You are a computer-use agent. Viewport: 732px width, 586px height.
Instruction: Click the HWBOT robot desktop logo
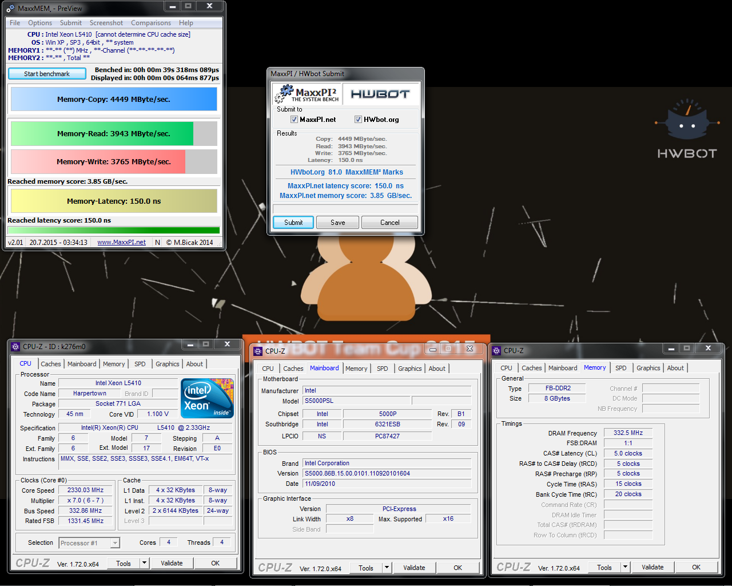(x=687, y=129)
